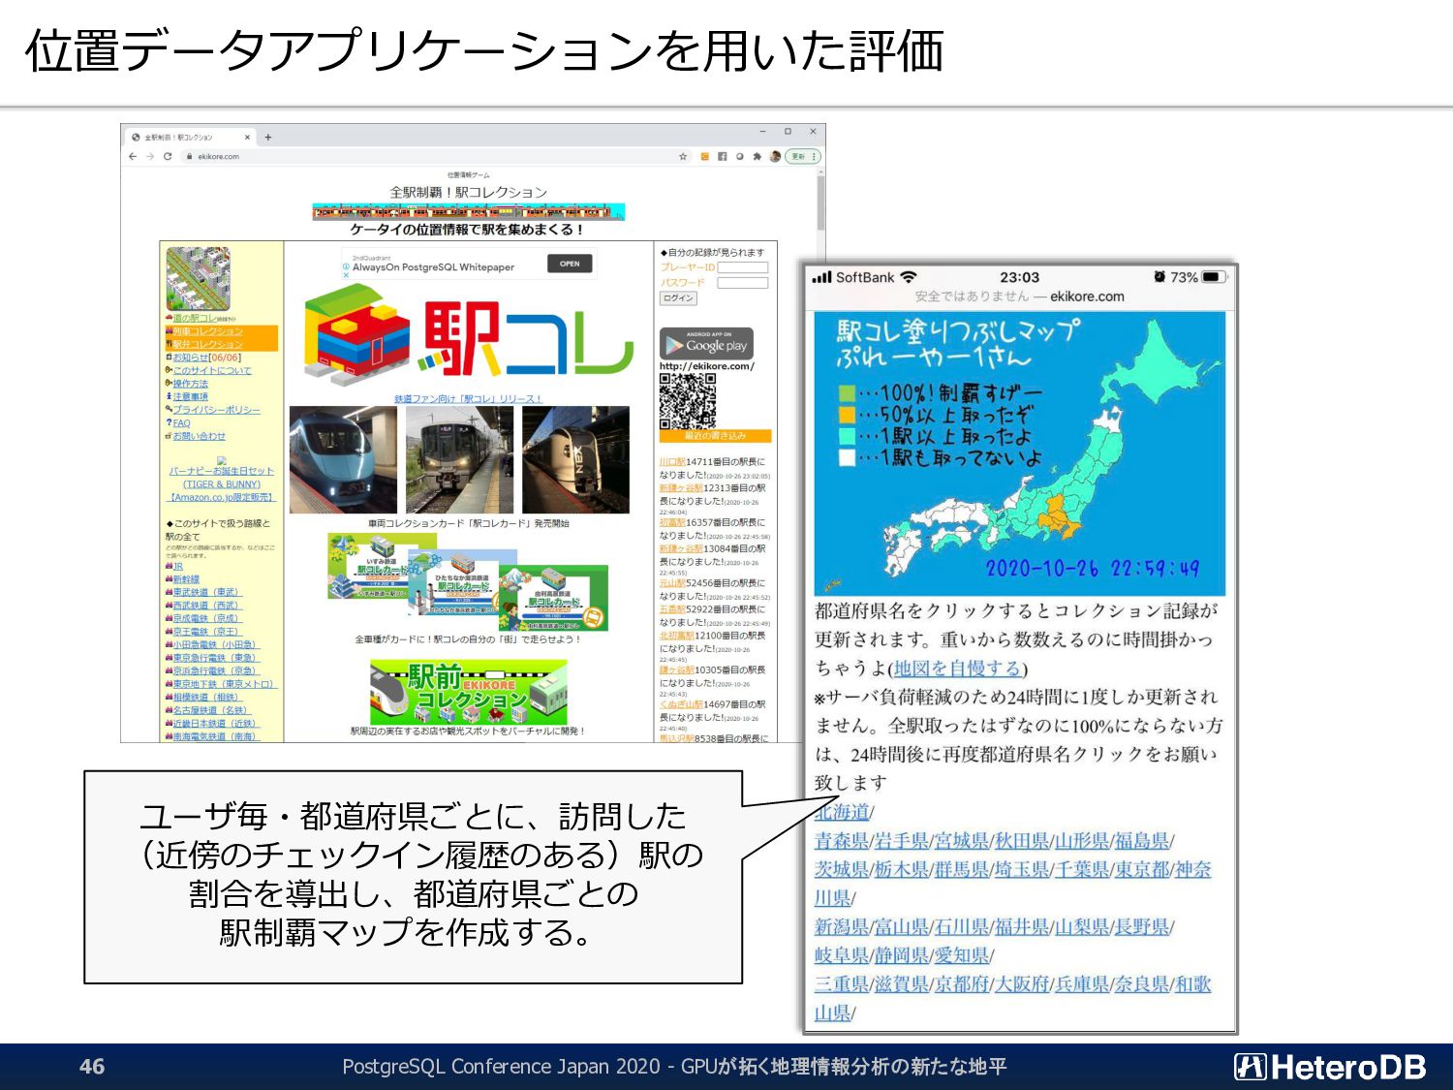This screenshot has width=1453, height=1090.
Task: Open the 名古屋鉄道(名鉄) link
Action: (211, 710)
